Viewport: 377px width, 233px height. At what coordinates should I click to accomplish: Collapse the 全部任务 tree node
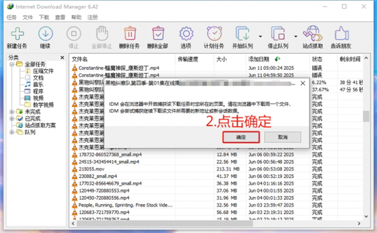coord(12,64)
